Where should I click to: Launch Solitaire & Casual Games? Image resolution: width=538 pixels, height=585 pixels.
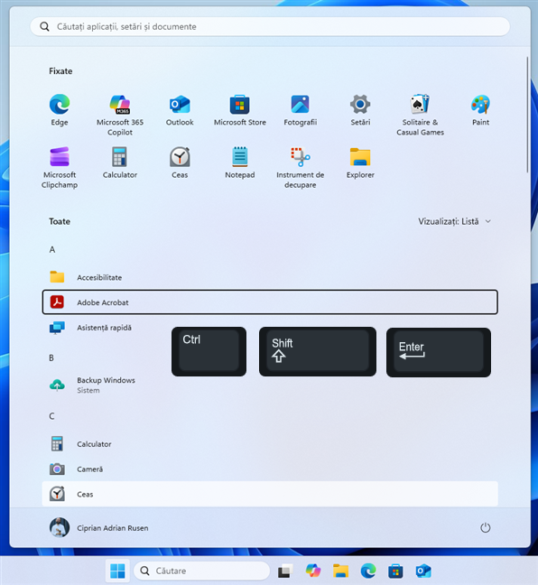tap(420, 115)
